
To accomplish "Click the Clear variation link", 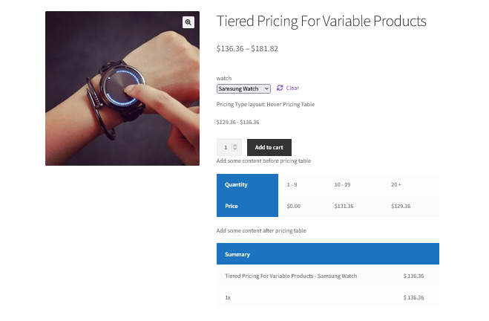I will 292,88.
